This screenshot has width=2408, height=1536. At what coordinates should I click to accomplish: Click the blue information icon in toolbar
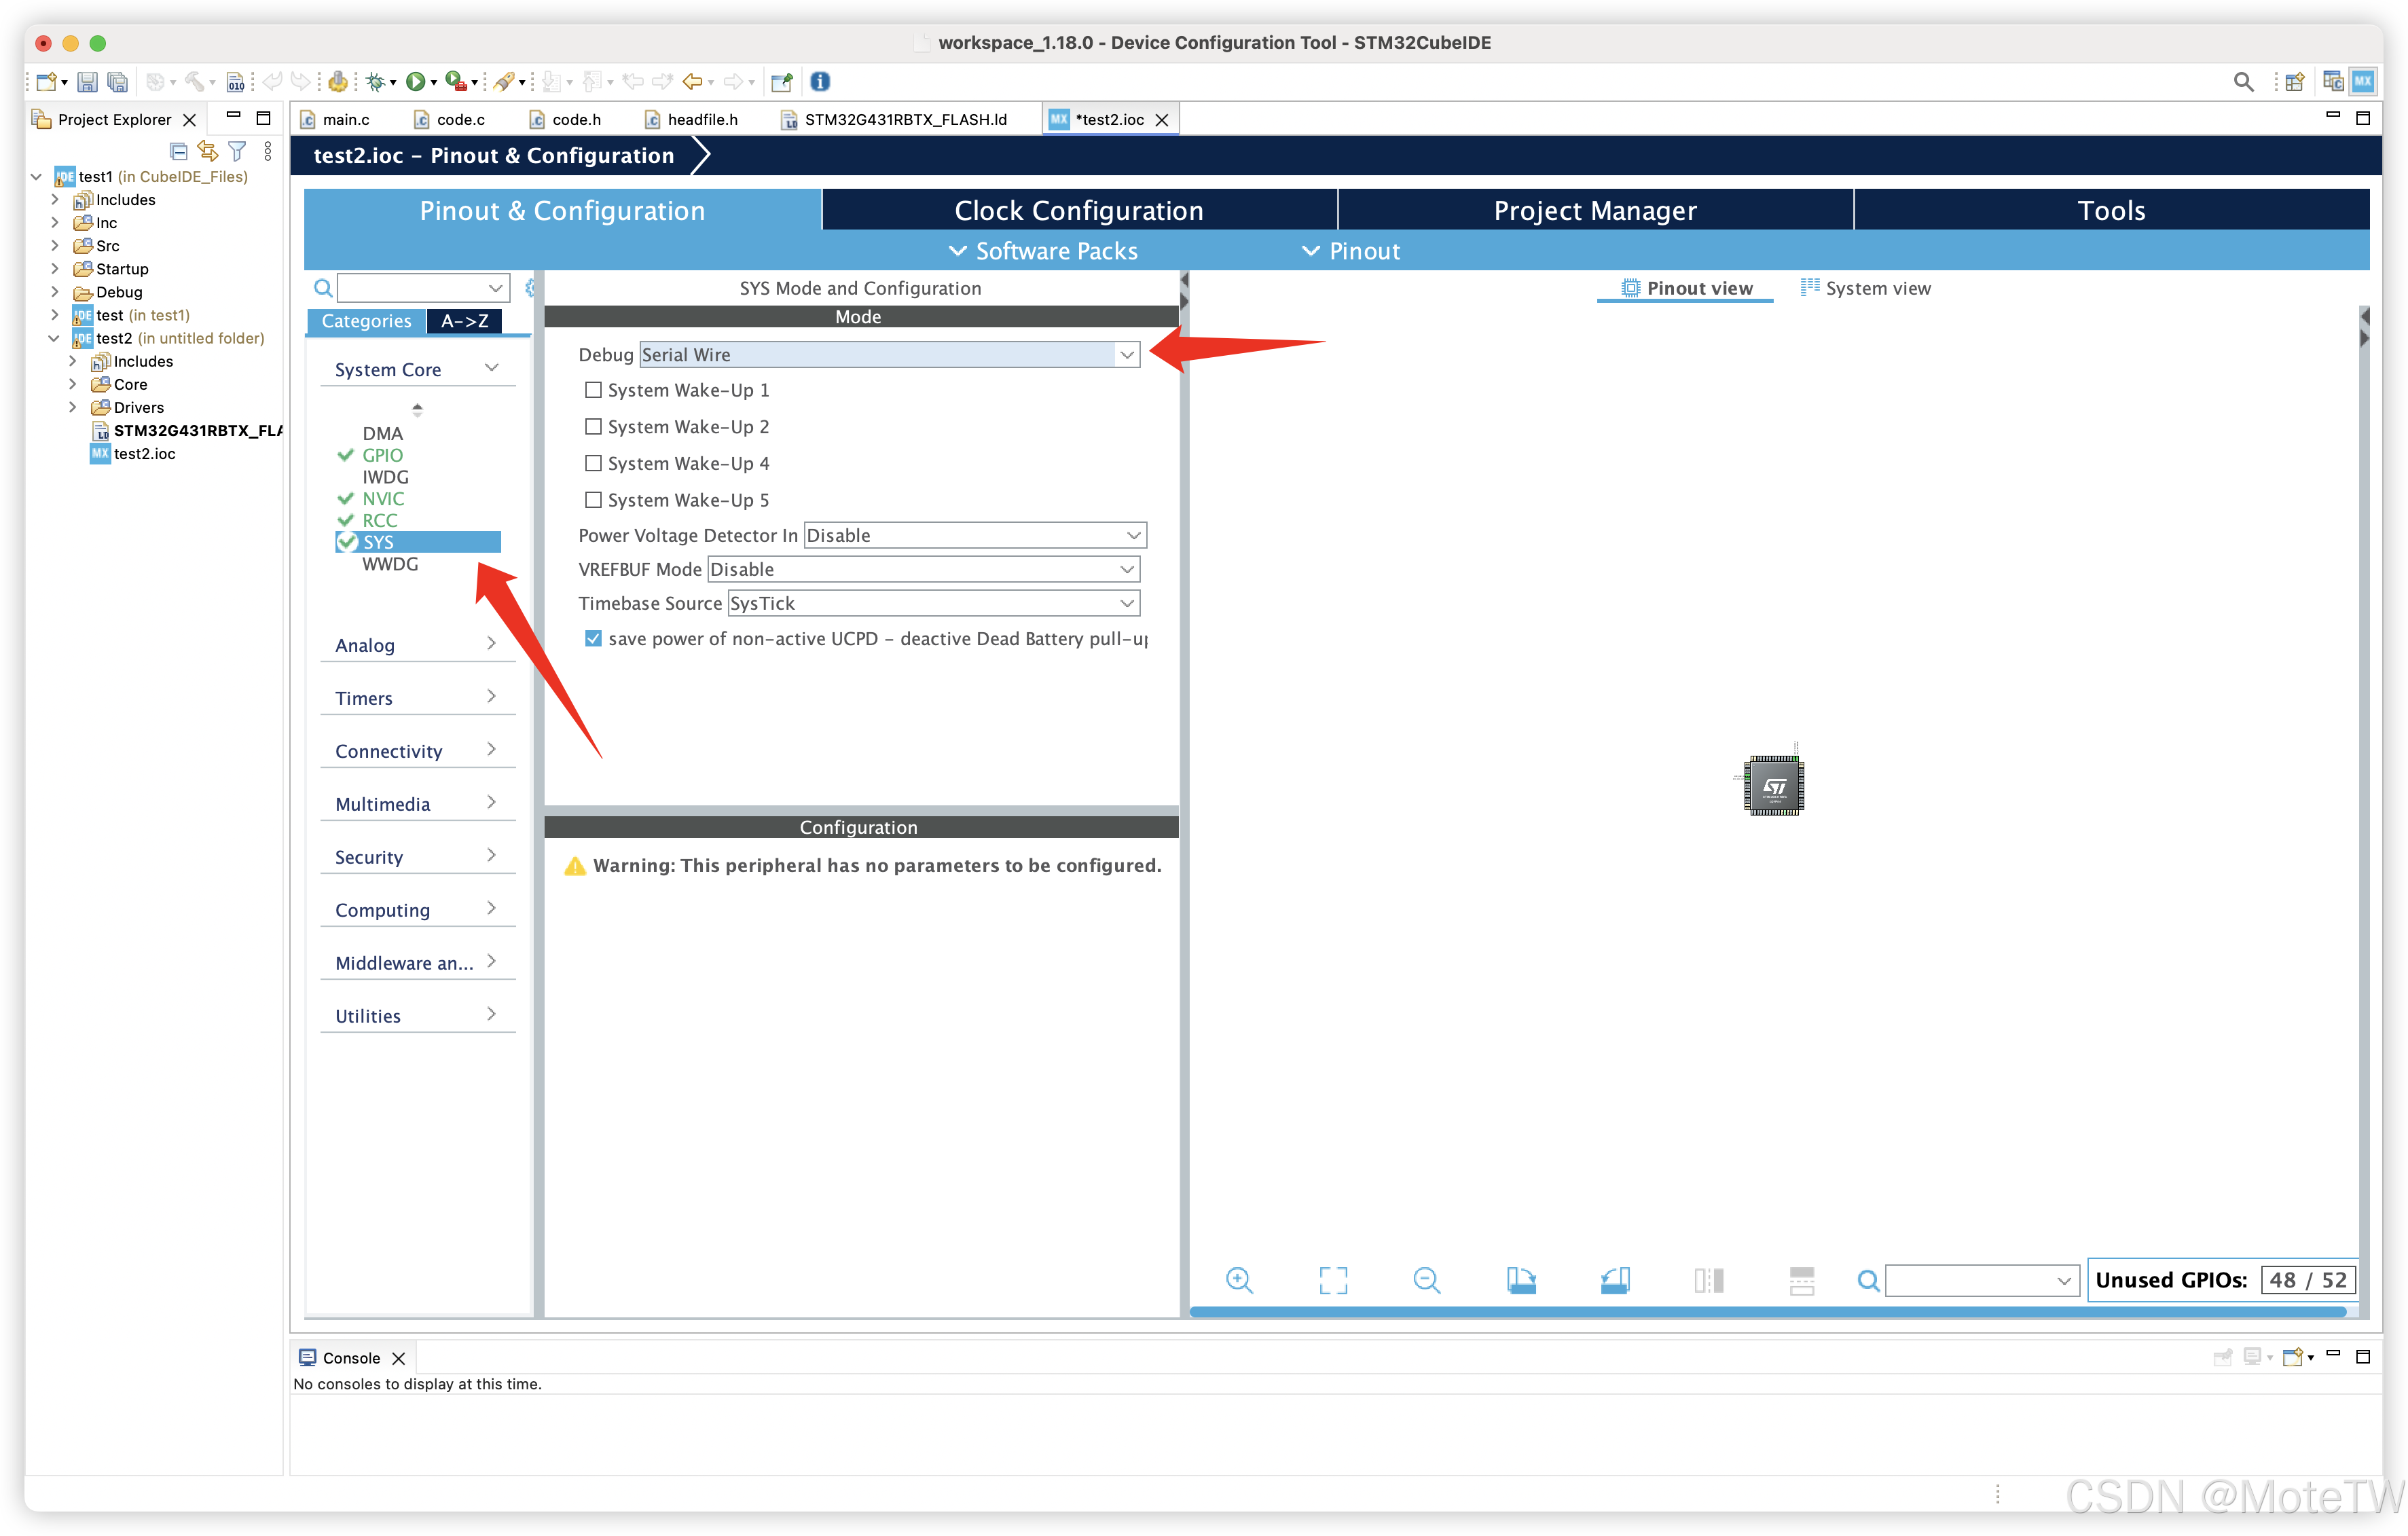820,82
